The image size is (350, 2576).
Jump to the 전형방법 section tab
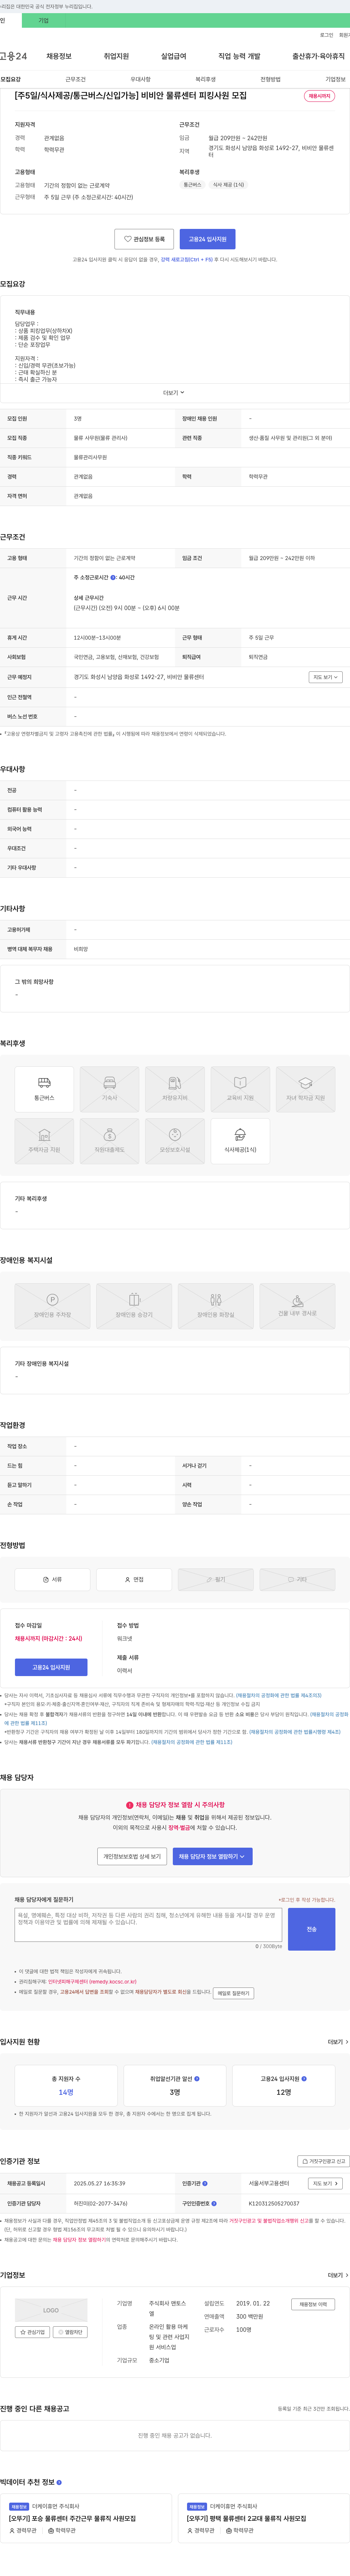coord(270,79)
